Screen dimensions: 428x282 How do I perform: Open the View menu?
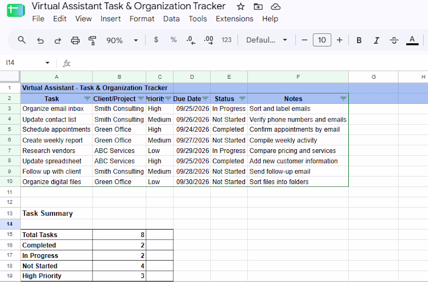[x=83, y=19]
